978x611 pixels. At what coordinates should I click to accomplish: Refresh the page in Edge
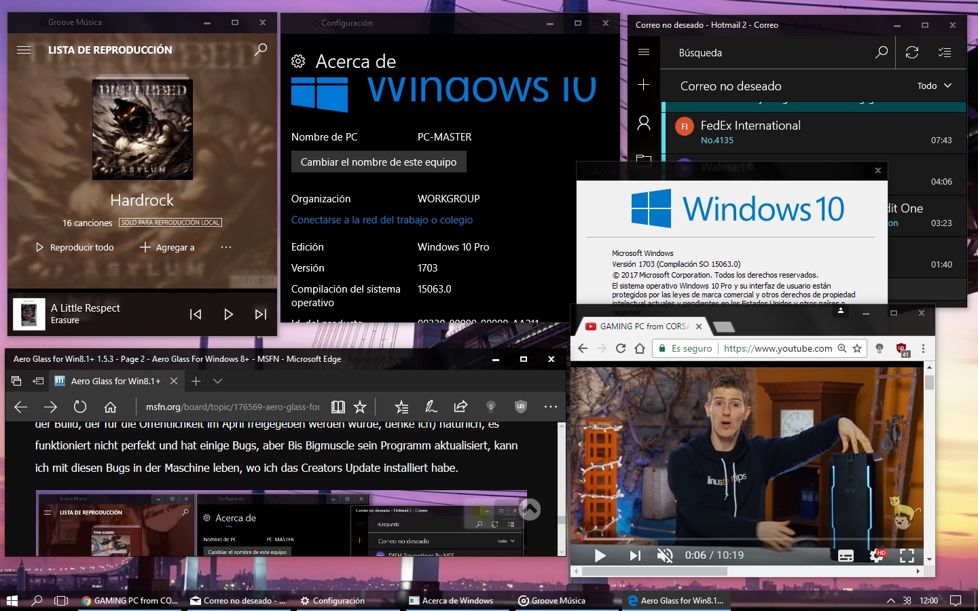80,407
